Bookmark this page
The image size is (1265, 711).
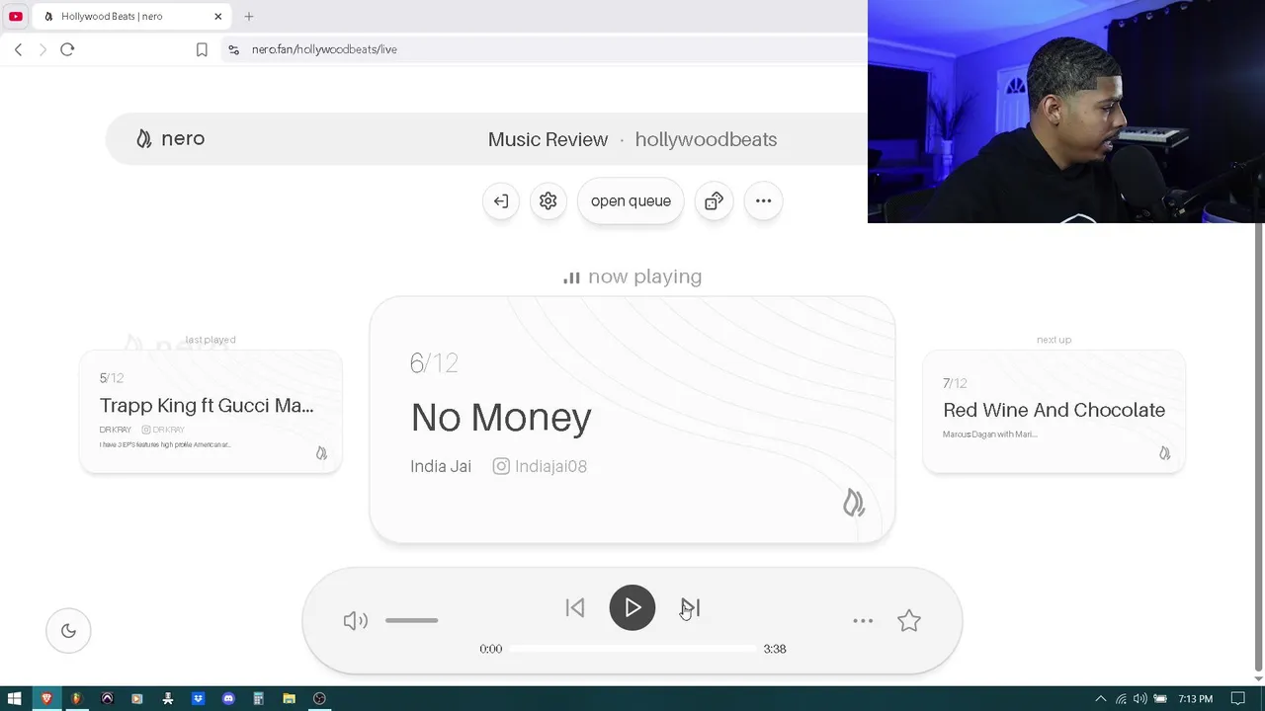pos(202,49)
